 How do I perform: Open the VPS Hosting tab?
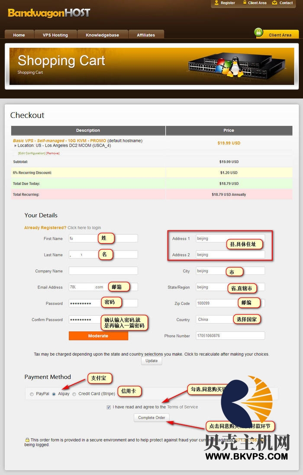tap(55, 35)
